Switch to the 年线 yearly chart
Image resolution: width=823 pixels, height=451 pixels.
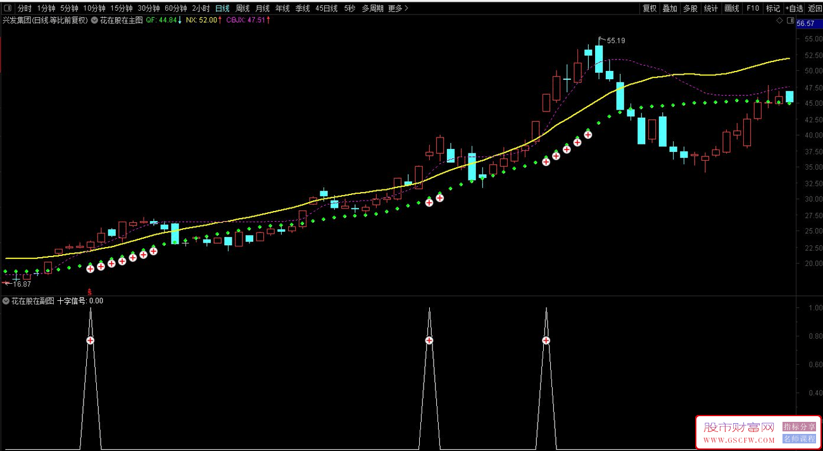point(282,8)
